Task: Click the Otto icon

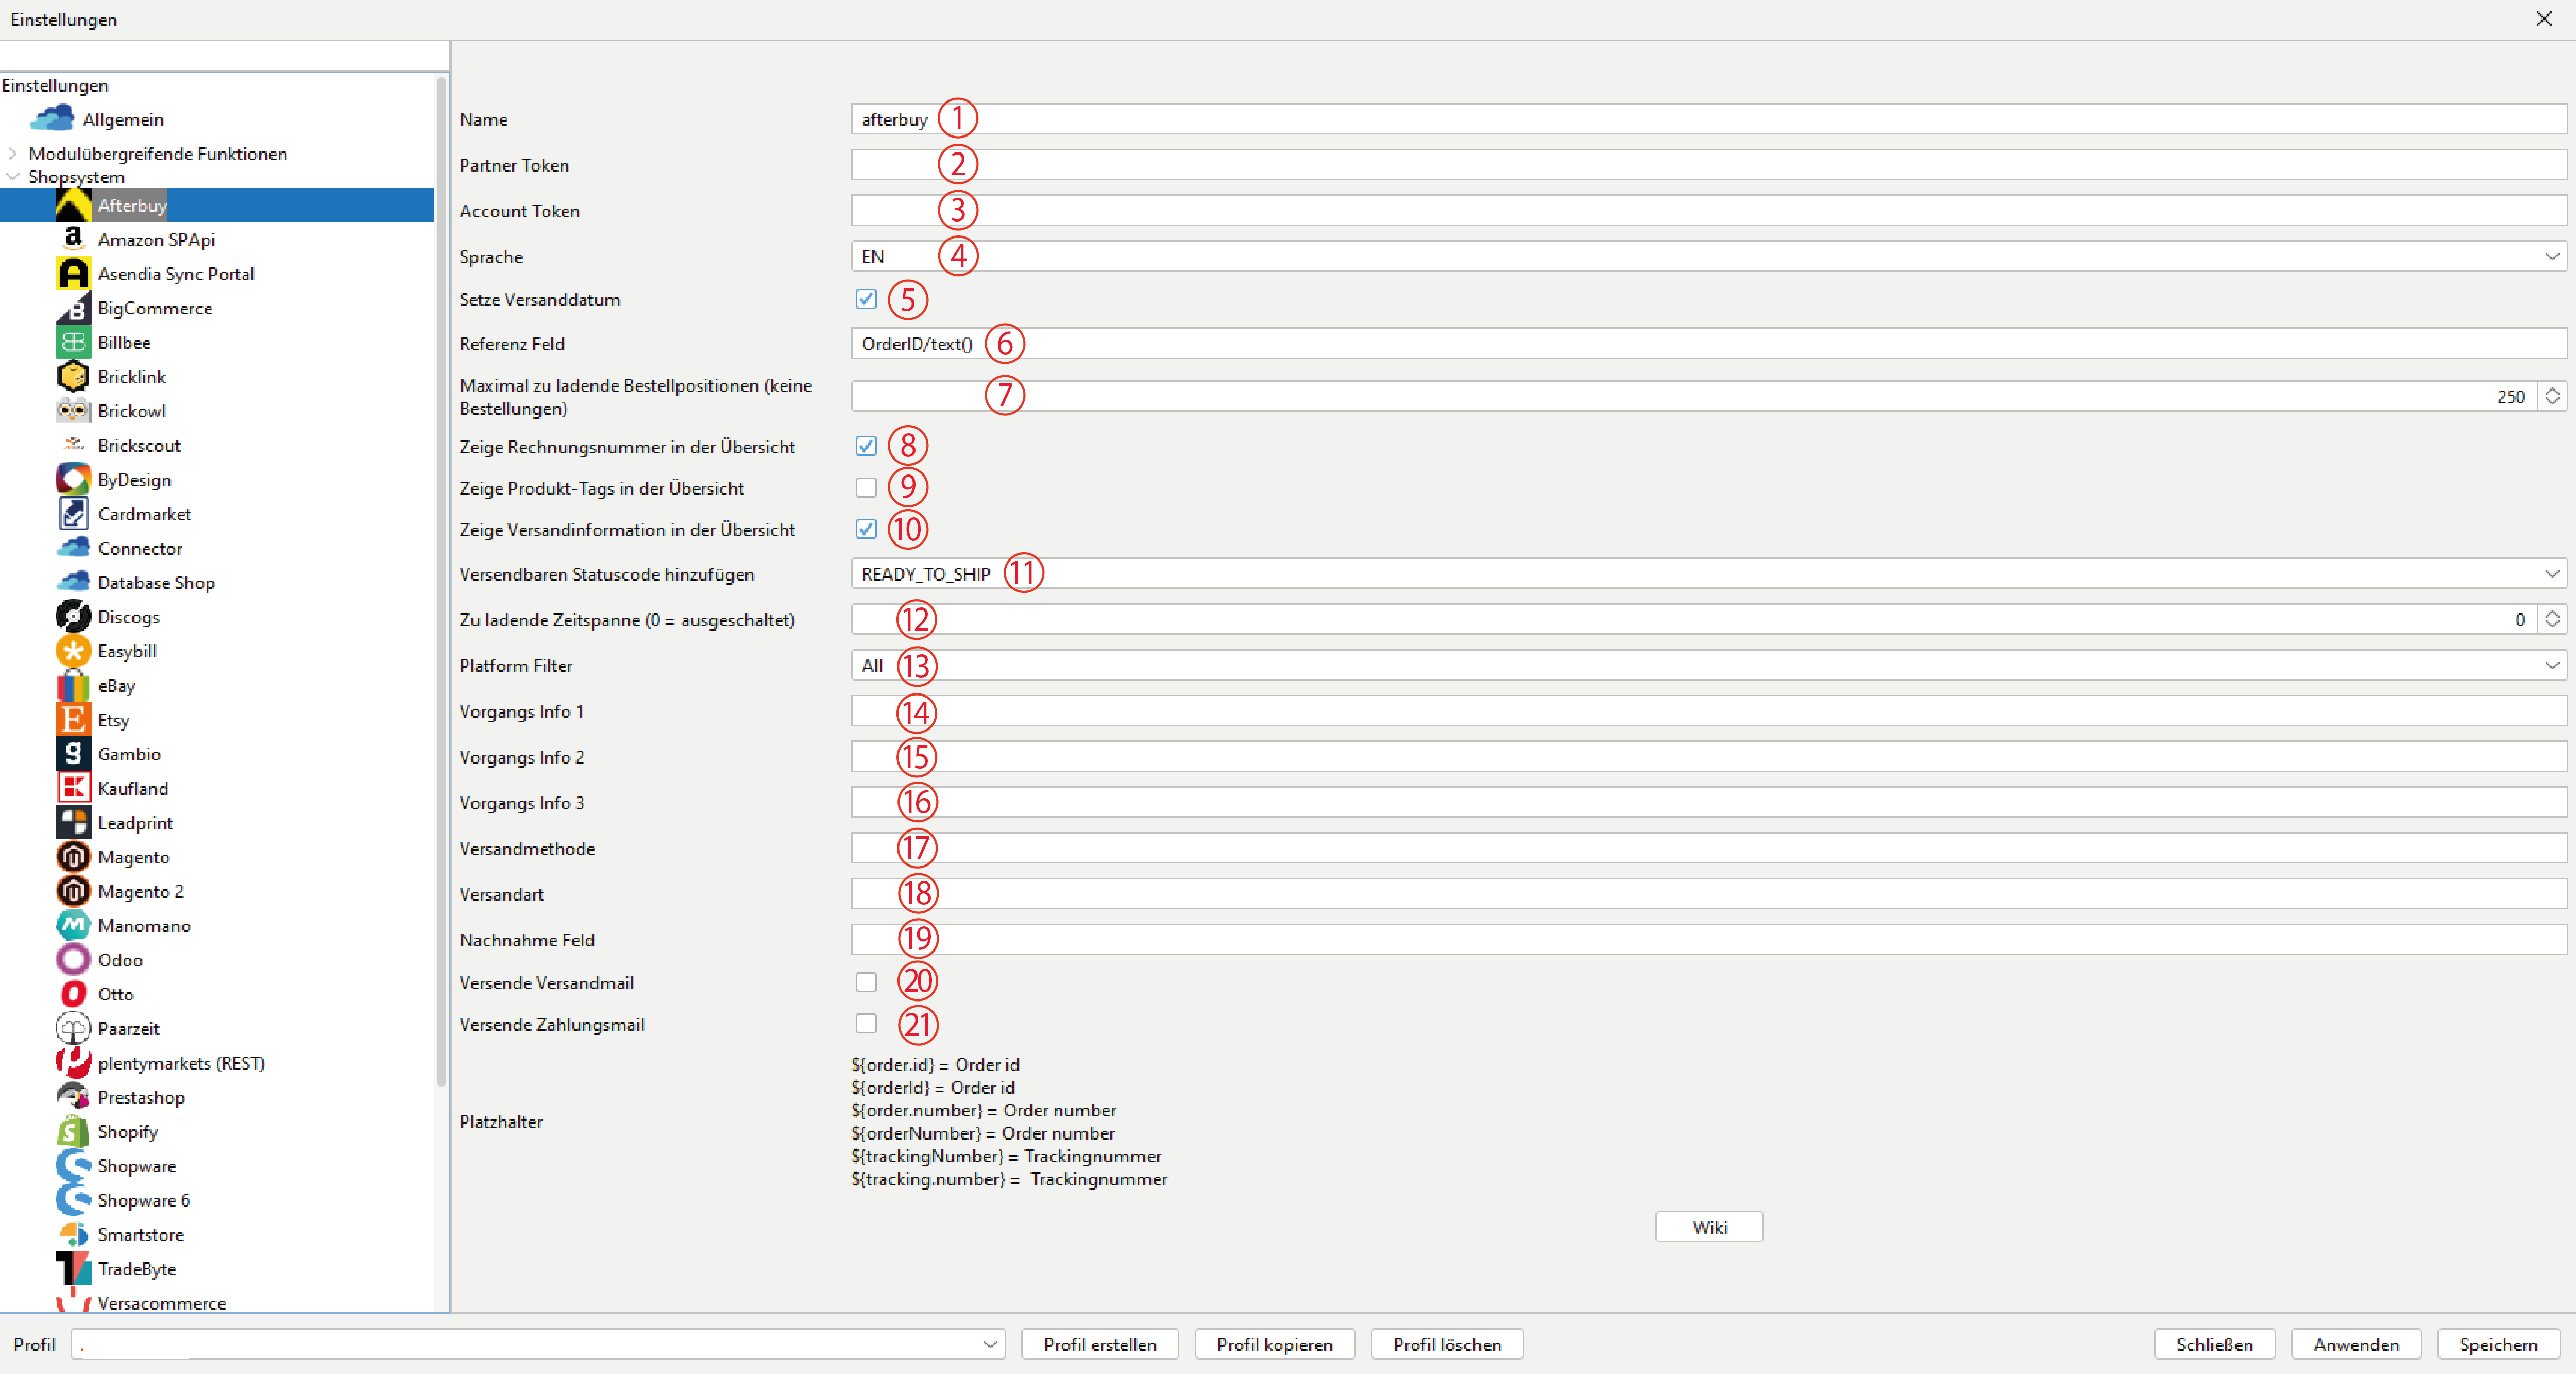Action: click(73, 994)
